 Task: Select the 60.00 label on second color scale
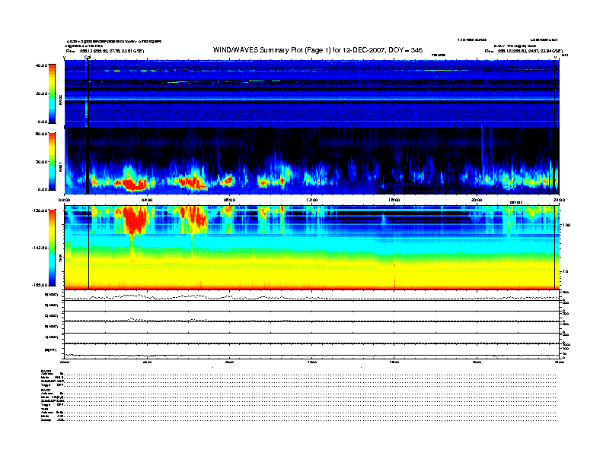pos(42,134)
